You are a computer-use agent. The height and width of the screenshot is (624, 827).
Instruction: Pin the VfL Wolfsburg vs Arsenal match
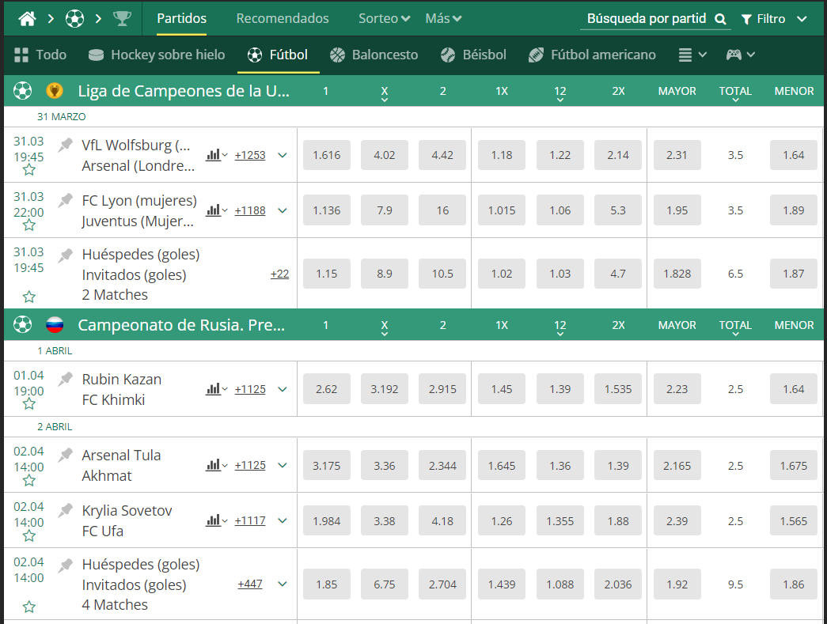tap(66, 145)
